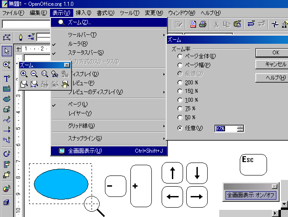The height and width of the screenshot is (217, 288).
Task: Choose the 200 % zoom option
Action: (x=180, y=83)
